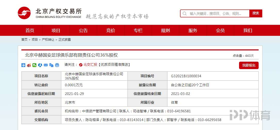Click the project name value in table
This screenshot has height=130, width=280.
tap(94, 76)
